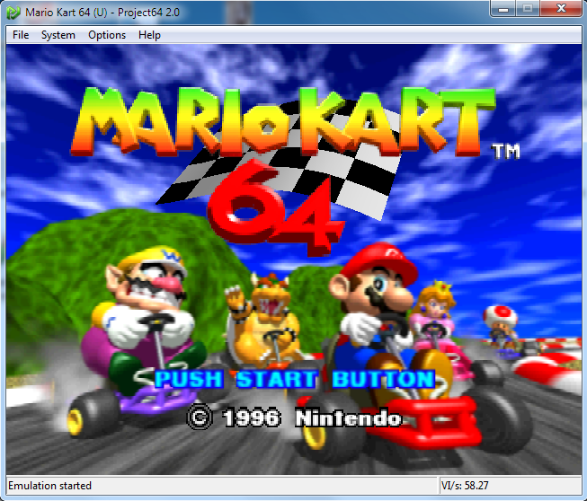
Task: Open the Help menu
Action: pos(149,35)
